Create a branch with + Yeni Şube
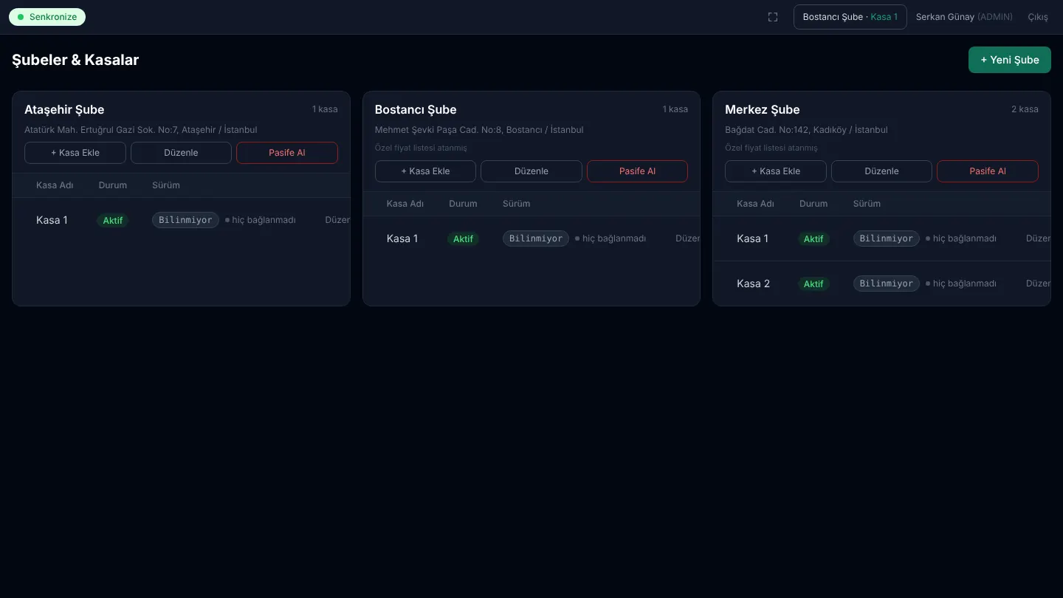This screenshot has height=598, width=1063. (1009, 60)
